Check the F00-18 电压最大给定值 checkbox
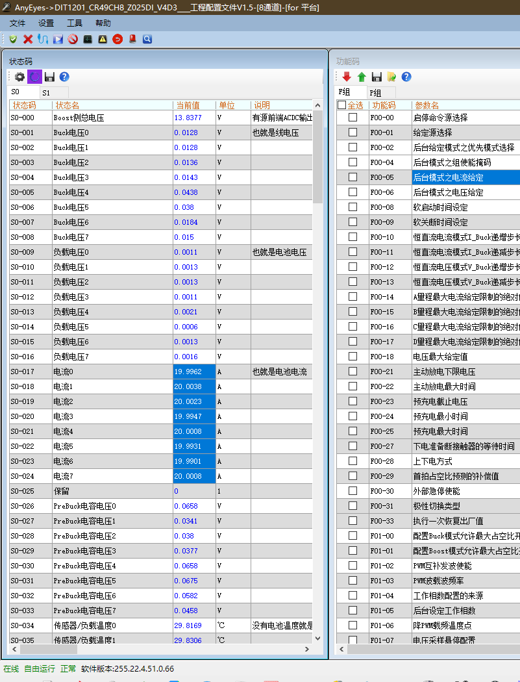520x682 pixels. pyautogui.click(x=353, y=356)
